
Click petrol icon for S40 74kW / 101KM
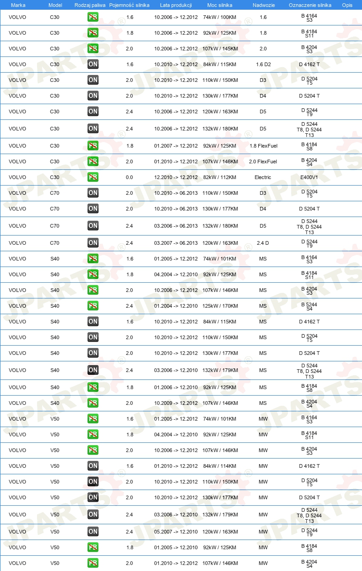(x=93, y=259)
